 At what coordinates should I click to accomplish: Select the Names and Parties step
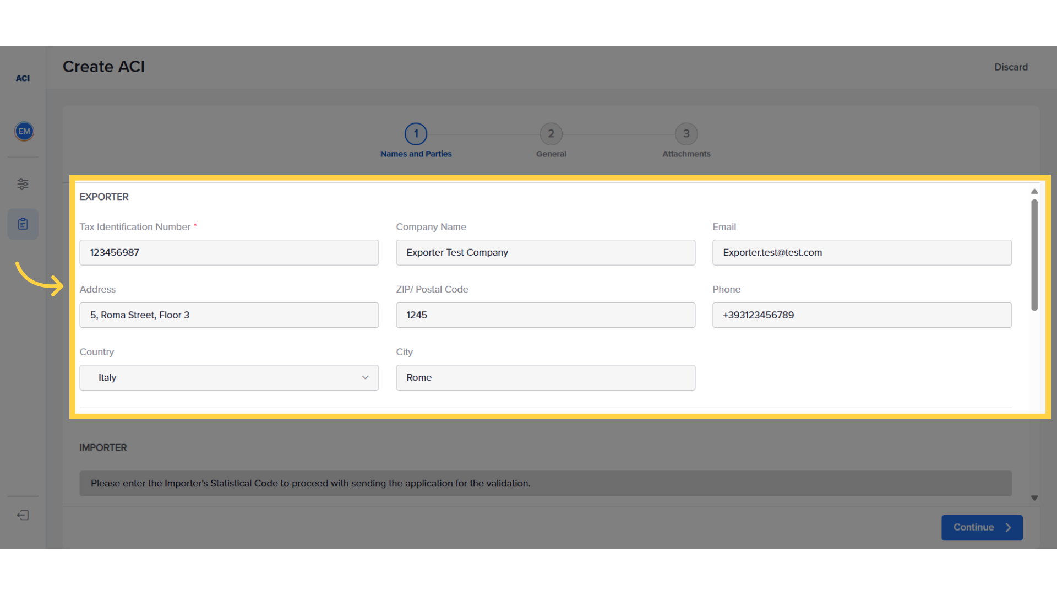click(416, 133)
